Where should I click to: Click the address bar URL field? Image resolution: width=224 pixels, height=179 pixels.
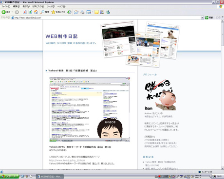(x=106, y=18)
